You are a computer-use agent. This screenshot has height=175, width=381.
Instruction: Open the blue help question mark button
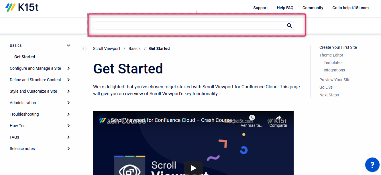[372, 165]
